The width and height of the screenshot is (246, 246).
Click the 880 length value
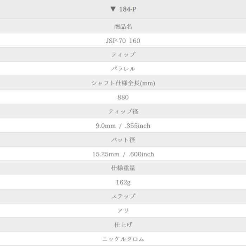click(123, 97)
